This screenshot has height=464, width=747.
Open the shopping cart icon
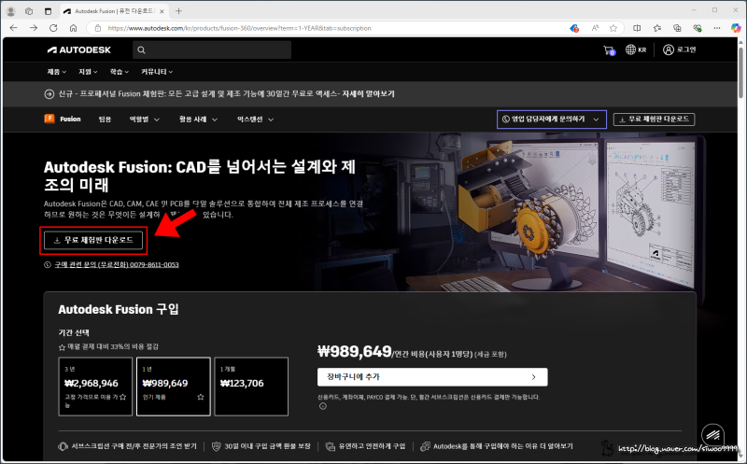tap(610, 50)
